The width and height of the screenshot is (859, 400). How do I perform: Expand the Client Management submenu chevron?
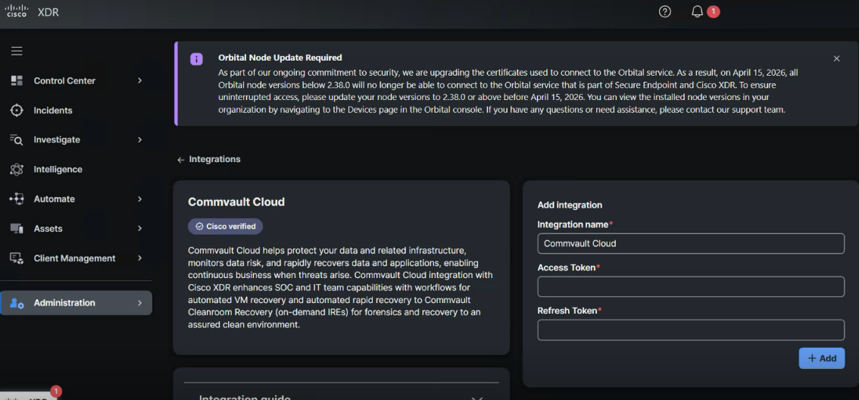click(x=139, y=258)
